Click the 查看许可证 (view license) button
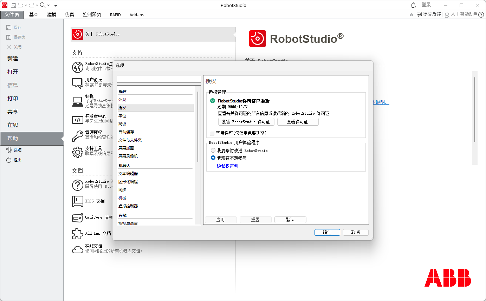The width and height of the screenshot is (486, 301). click(298, 122)
